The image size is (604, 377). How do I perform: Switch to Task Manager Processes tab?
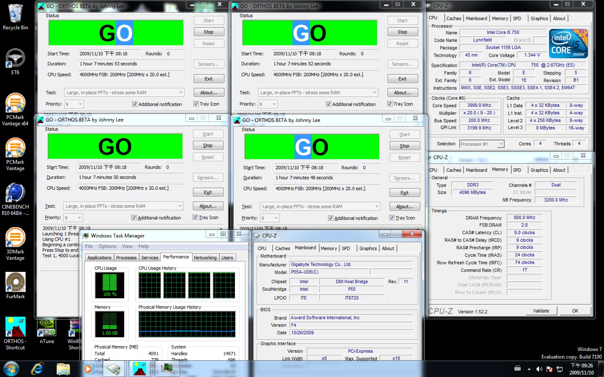pyautogui.click(x=126, y=258)
